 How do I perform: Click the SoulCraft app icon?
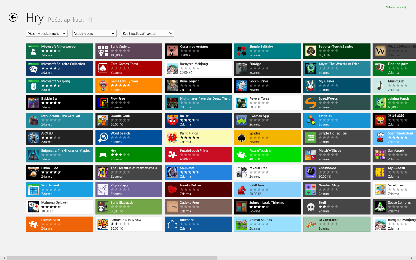[172, 172]
